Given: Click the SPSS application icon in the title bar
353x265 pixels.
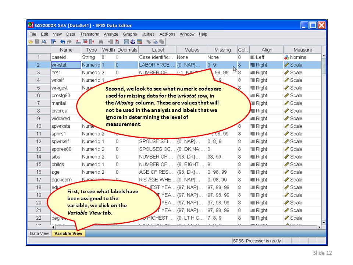Looking at the screenshot, I should point(31,25).
